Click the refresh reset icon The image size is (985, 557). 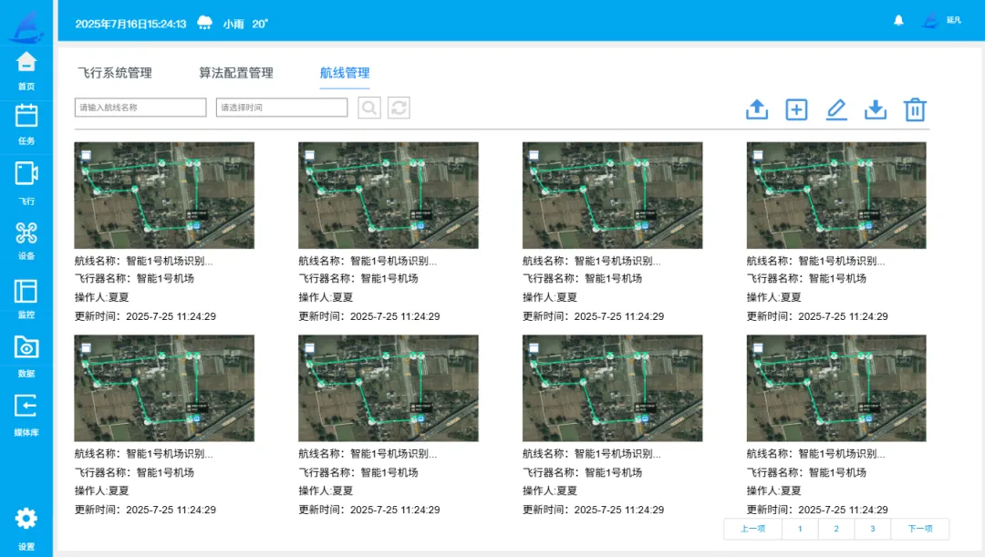pos(399,108)
